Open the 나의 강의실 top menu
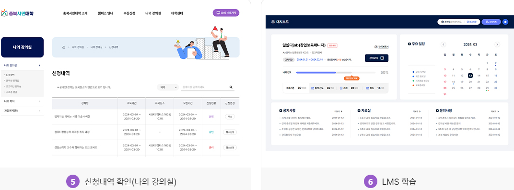 pyautogui.click(x=153, y=13)
